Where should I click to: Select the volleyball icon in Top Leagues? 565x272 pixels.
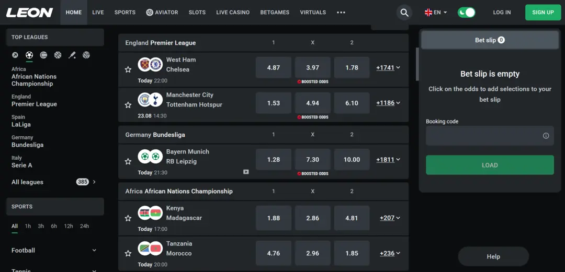(86, 55)
